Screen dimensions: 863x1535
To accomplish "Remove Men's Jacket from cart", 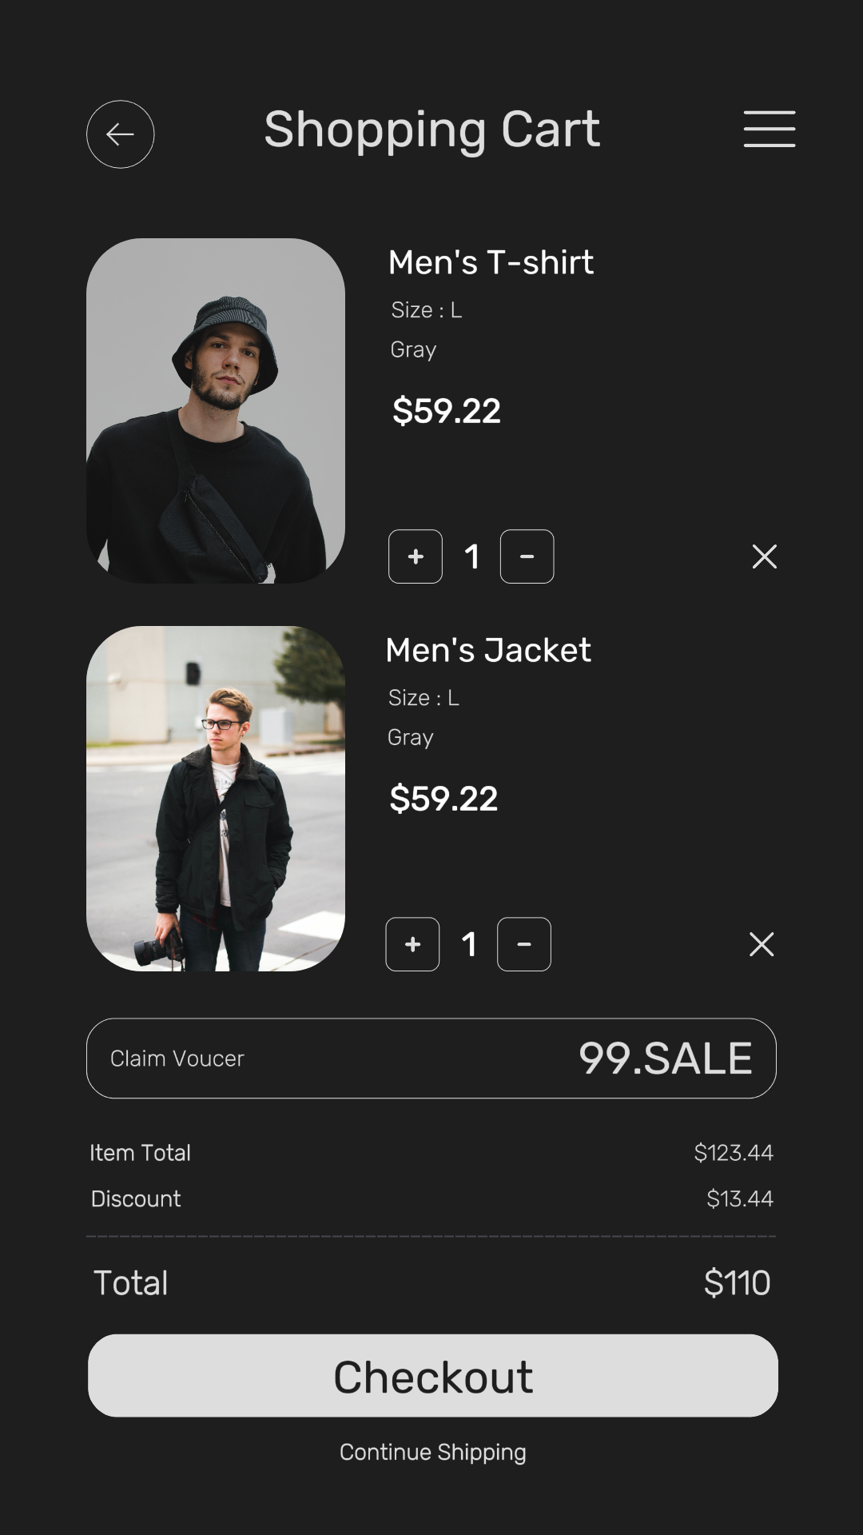I will coord(762,944).
